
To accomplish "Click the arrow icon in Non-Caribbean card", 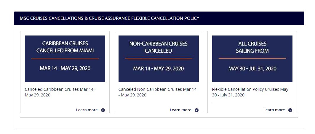I will click(196, 110).
